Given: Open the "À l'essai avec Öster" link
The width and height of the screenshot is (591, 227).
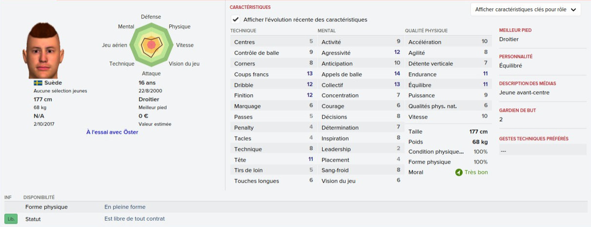Looking at the screenshot, I should pyautogui.click(x=112, y=132).
